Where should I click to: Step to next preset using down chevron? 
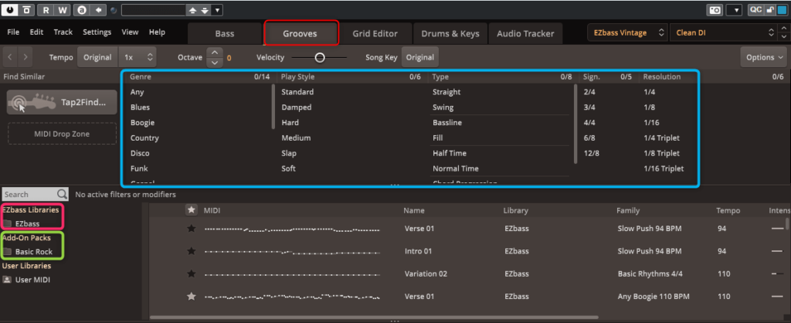coord(783,37)
